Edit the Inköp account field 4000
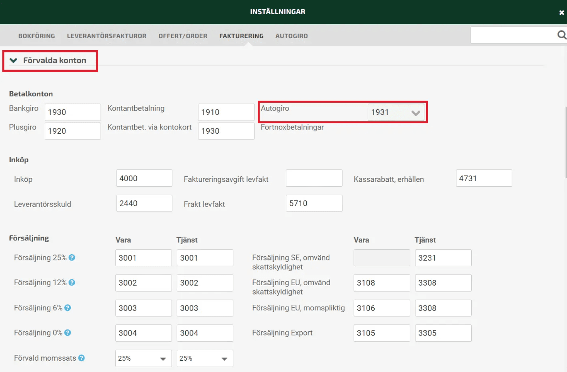The height and width of the screenshot is (372, 567). (144, 178)
